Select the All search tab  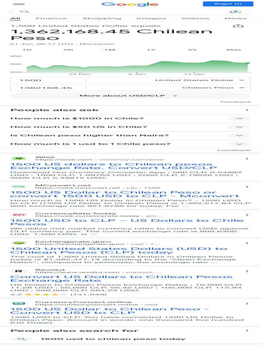coord(15,18)
